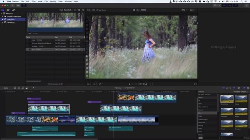This screenshot has height=140, width=250.
Task: Open the Titles and Generators sidebar
Action: click(x=14, y=10)
